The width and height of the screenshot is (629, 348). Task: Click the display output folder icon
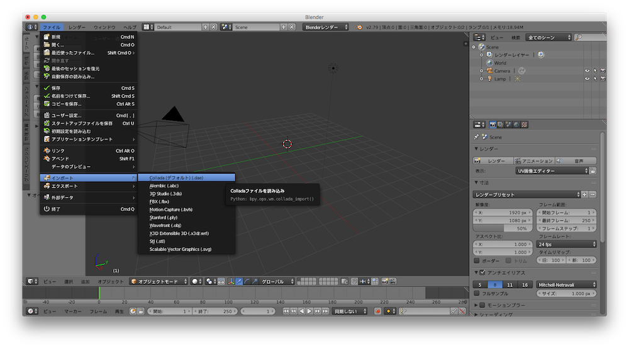click(x=593, y=171)
